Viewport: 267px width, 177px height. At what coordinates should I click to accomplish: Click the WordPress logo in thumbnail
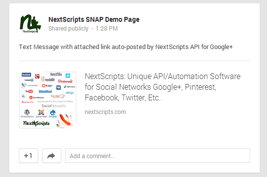(27, 113)
